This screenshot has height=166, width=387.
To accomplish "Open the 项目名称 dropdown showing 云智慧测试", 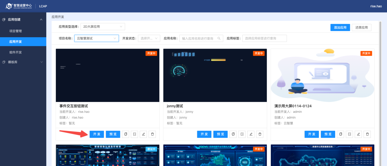I will pyautogui.click(x=96, y=38).
